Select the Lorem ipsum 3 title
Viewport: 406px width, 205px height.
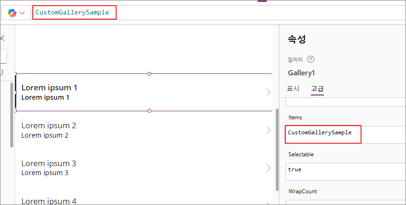[49, 164]
